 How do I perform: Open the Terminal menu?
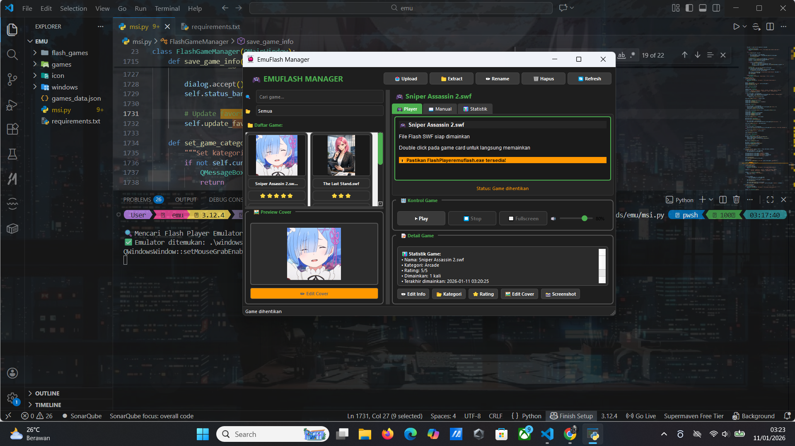pos(167,8)
